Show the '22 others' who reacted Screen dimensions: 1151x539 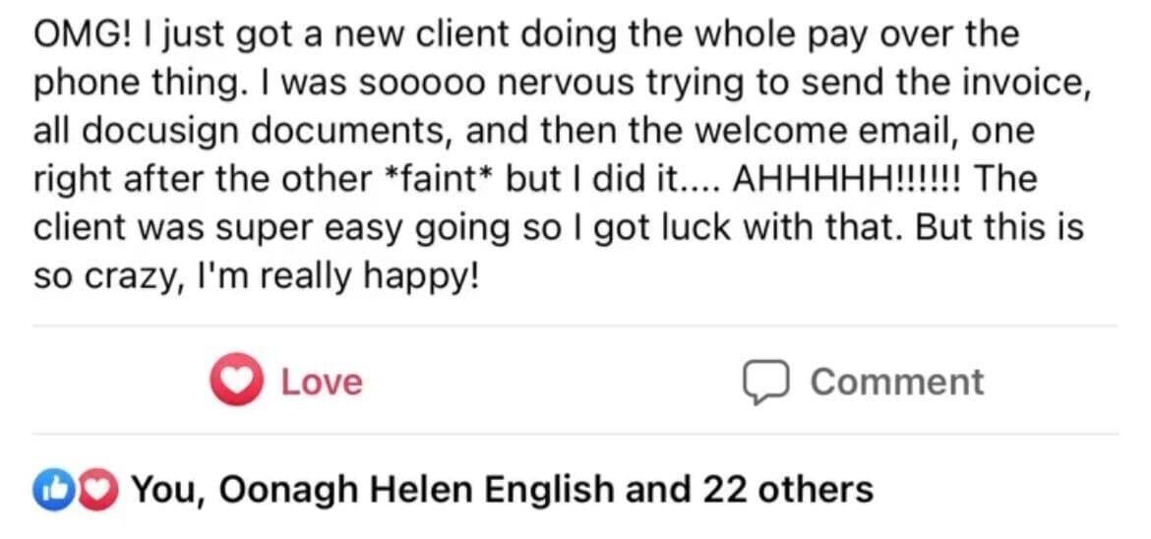click(x=788, y=489)
